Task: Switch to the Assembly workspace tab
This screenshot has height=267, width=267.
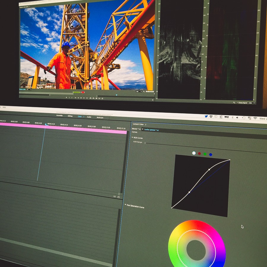Action: 59,115
